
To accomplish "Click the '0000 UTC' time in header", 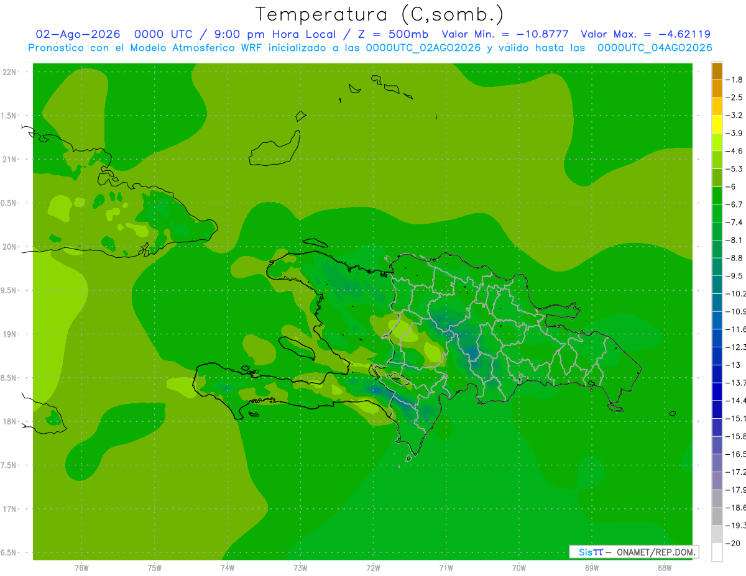I will click(163, 35).
